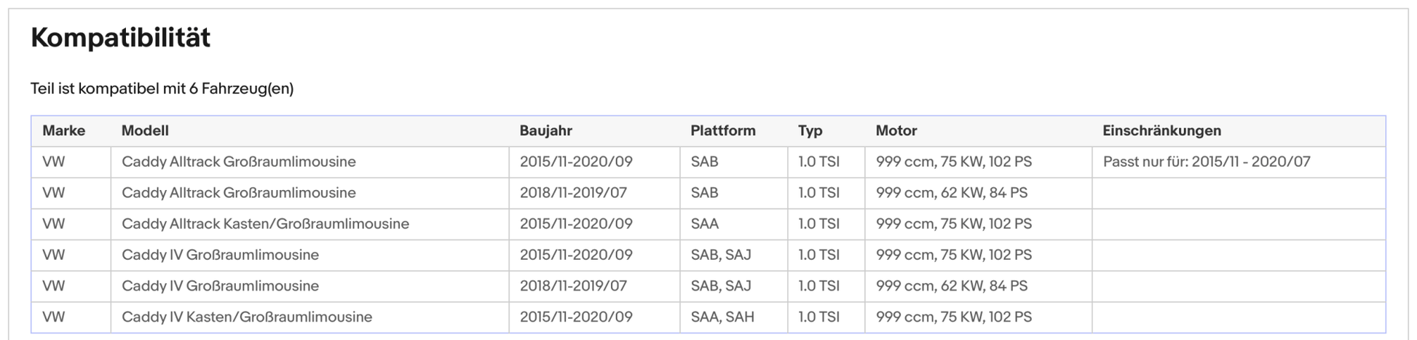Click 2018/11-2019/07 in Caddy Alltrack Großraumlimousine row
The image size is (1417, 340).
(x=573, y=193)
